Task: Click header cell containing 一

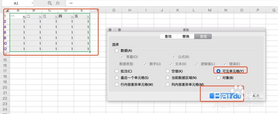Action: (x=18, y=16)
